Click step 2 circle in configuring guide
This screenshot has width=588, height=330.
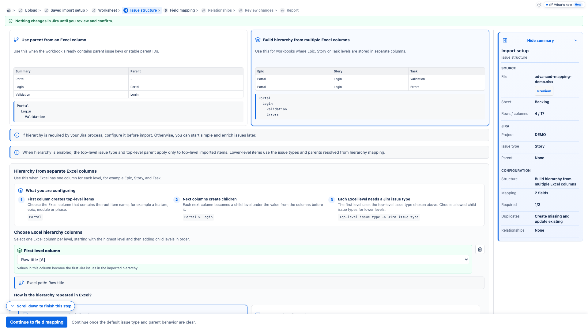point(176,200)
